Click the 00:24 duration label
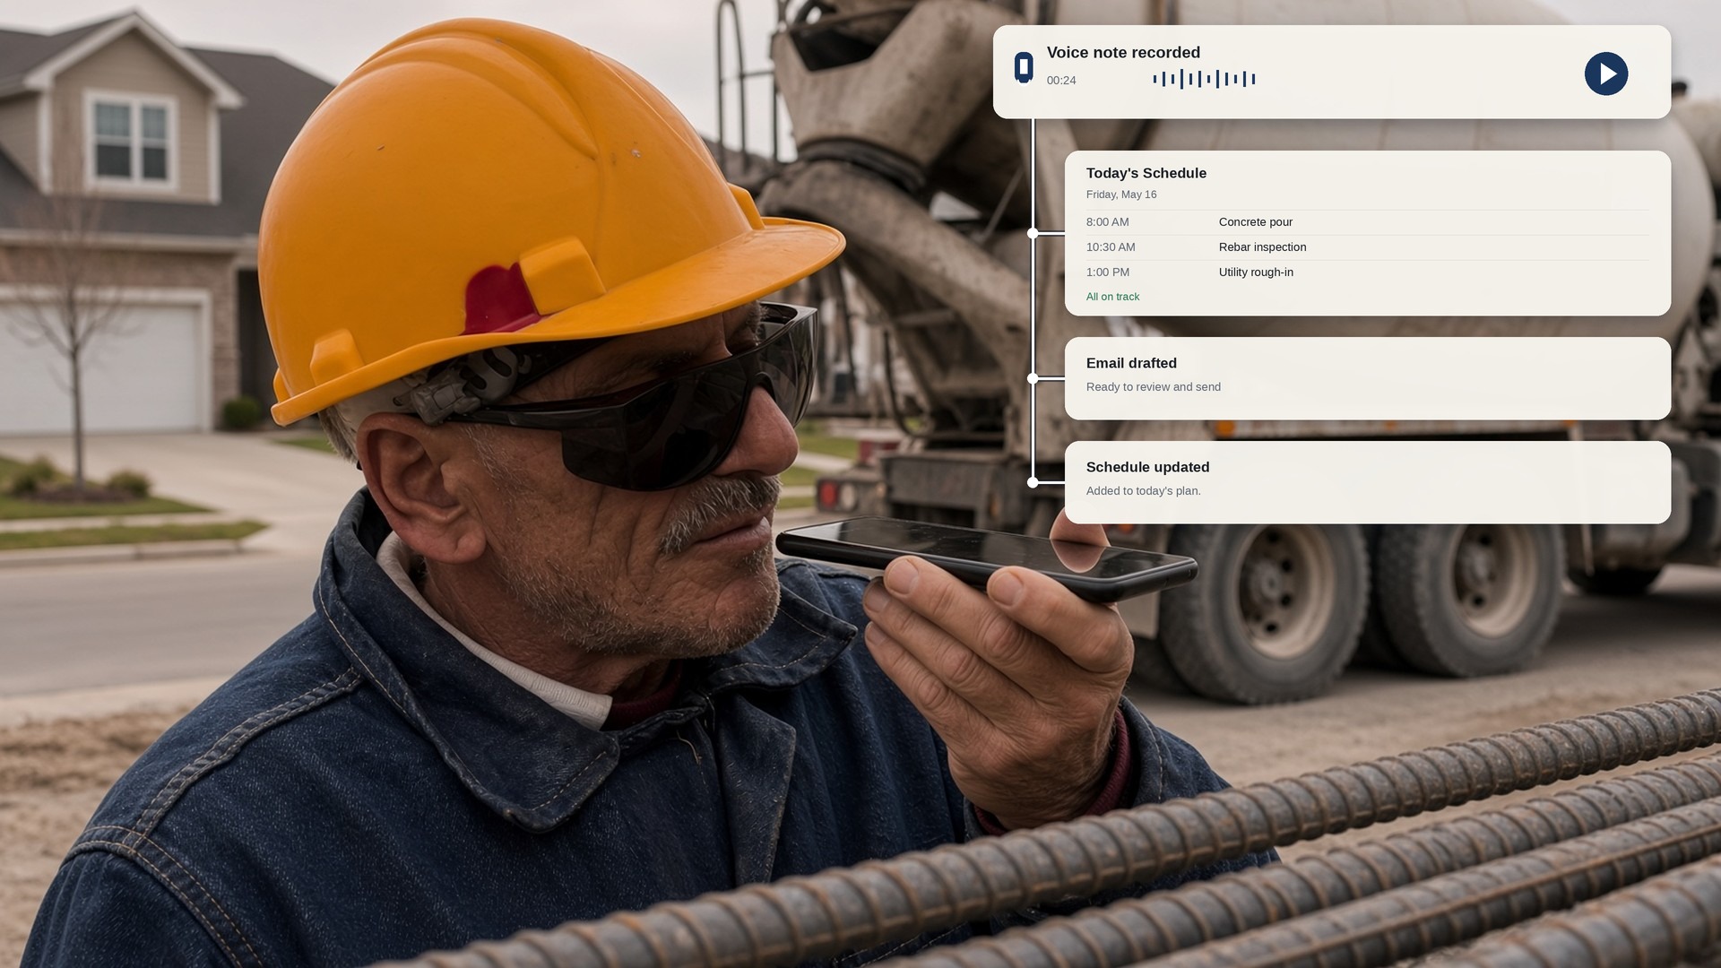Image resolution: width=1721 pixels, height=968 pixels. point(1061,80)
